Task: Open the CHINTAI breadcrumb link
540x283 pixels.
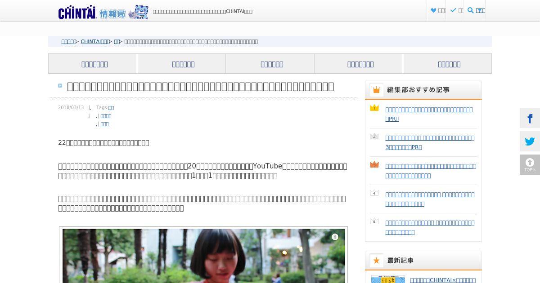Action: [94, 41]
